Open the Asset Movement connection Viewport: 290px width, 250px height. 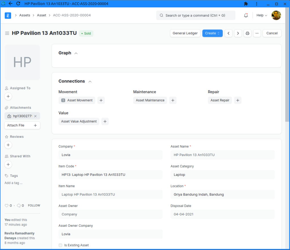coord(77,100)
